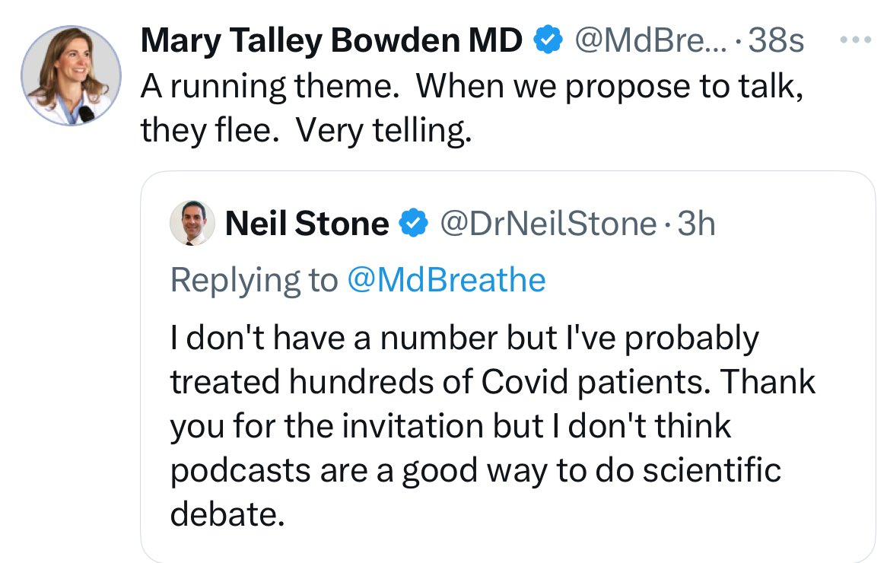Open Mary Talley Bowden's profile picture
Viewport: 887px width, 563px height.
click(x=72, y=75)
